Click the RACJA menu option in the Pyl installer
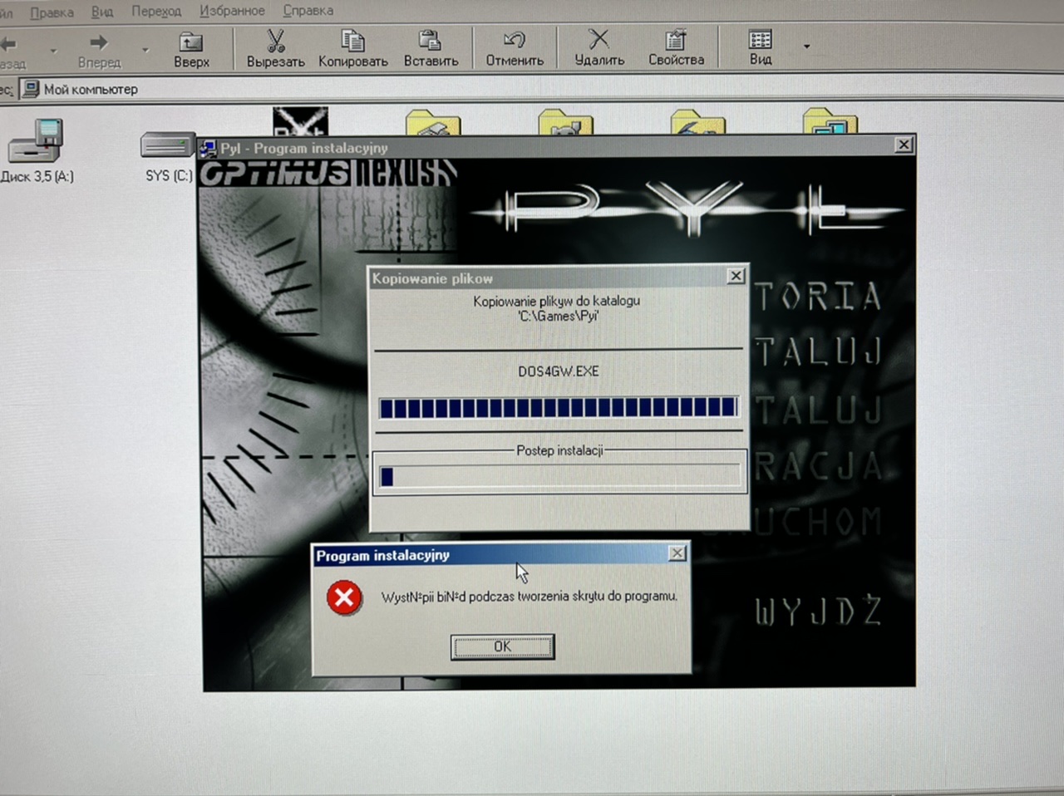The width and height of the screenshot is (1064, 796). (818, 466)
